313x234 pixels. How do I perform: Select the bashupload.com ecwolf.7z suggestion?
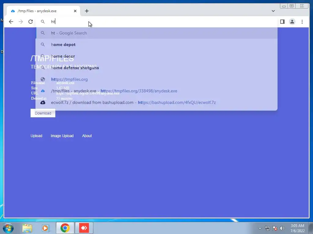[157, 102]
